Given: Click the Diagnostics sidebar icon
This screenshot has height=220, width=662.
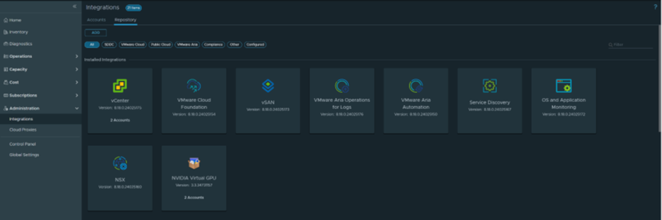Looking at the screenshot, I should tap(6, 44).
